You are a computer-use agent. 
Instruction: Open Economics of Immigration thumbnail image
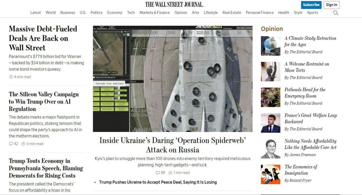click(271, 174)
